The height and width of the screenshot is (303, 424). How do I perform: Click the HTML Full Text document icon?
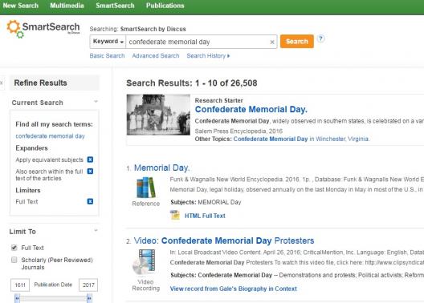pos(175,216)
